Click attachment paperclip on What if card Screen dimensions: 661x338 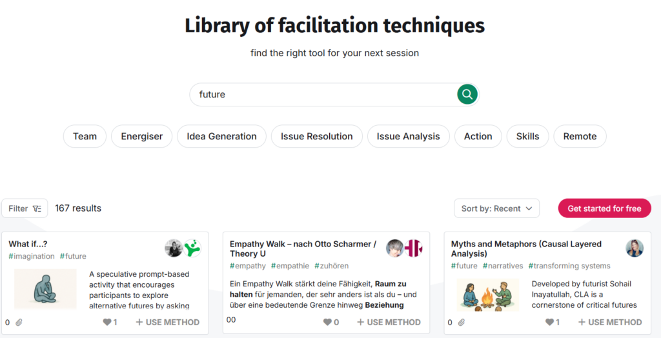point(19,323)
